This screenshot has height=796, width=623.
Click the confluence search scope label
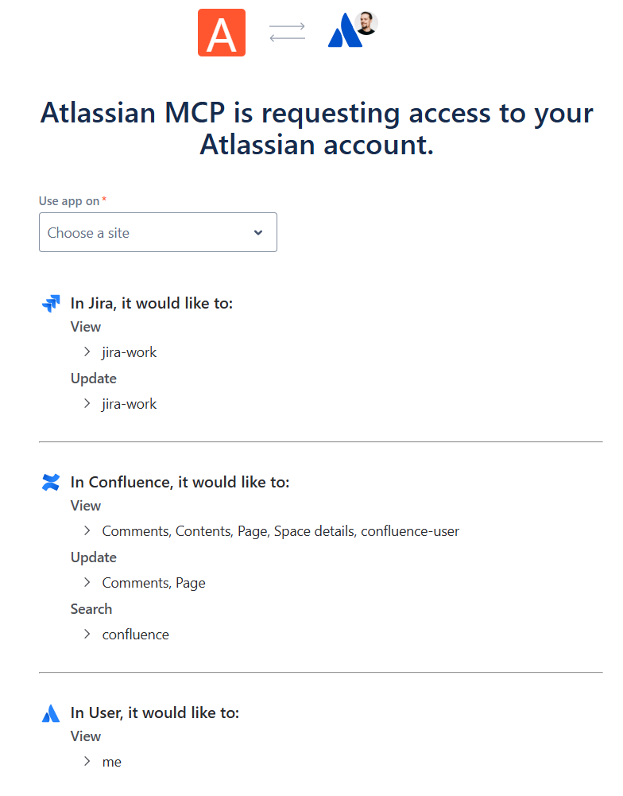[135, 635]
